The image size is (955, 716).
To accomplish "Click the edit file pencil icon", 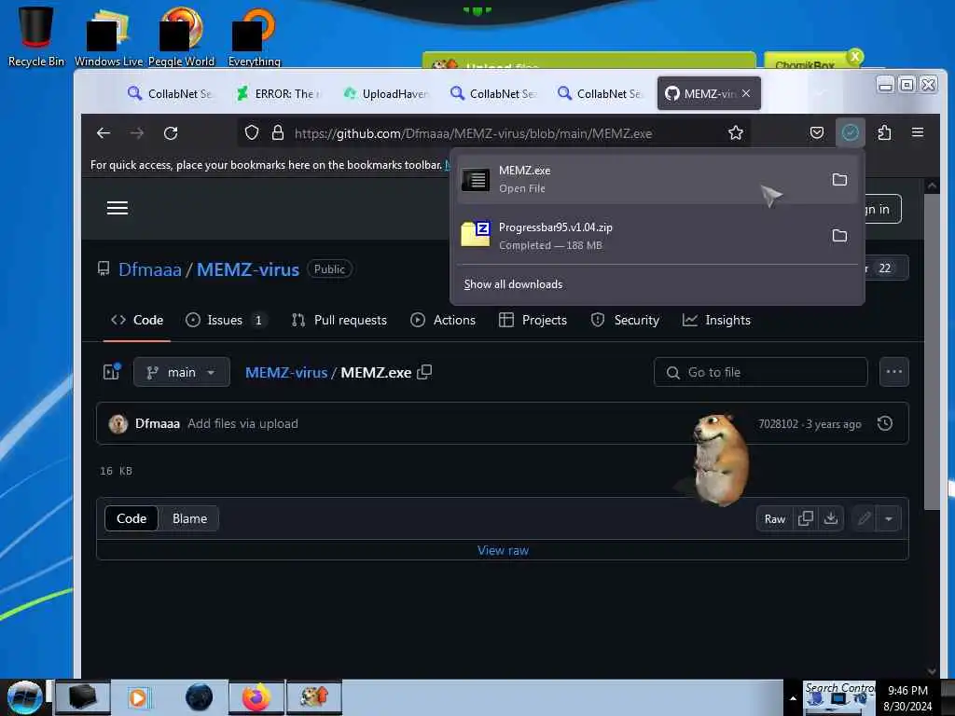I will point(864,518).
